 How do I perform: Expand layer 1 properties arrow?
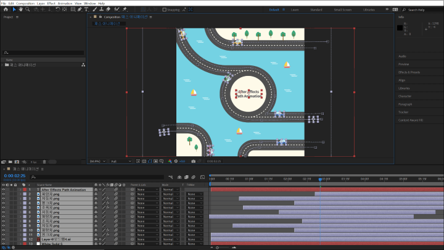(20, 190)
